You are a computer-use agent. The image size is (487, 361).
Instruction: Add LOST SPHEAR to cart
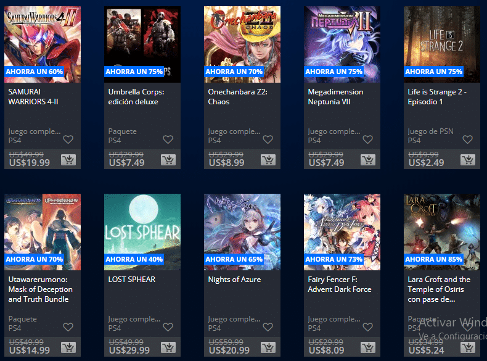coord(168,347)
